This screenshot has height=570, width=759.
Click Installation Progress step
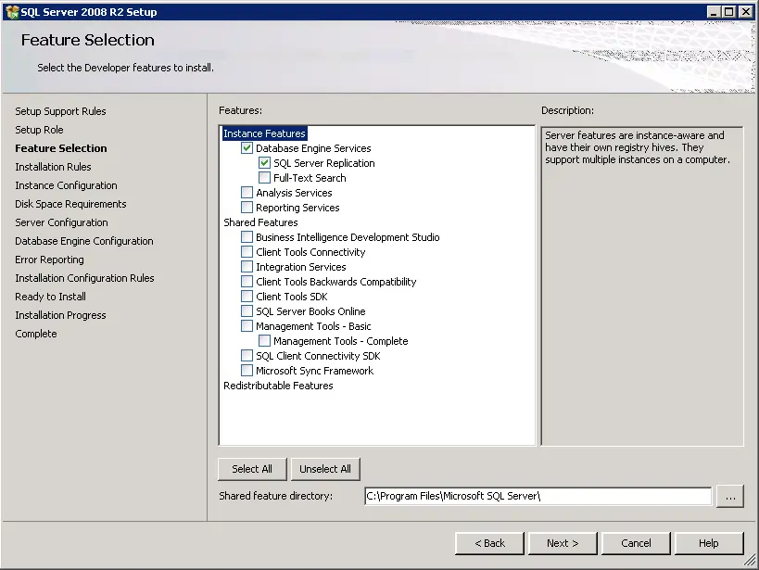tap(60, 315)
